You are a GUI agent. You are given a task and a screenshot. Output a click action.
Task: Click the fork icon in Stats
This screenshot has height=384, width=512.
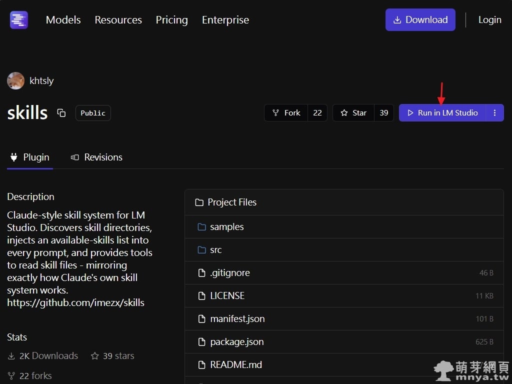click(11, 376)
